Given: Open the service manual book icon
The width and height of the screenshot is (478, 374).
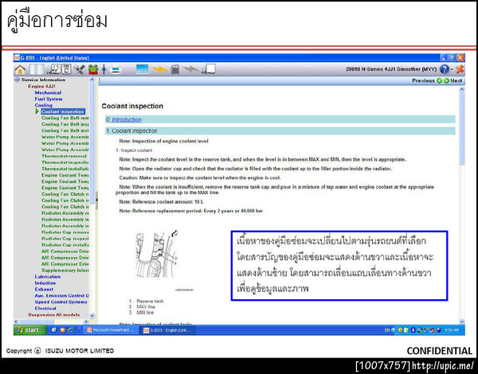Looking at the screenshot, I should [x=37, y=70].
